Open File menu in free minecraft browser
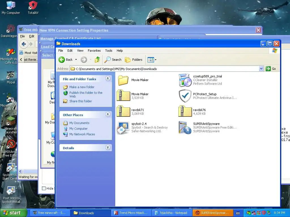290x217 pixels. (x=22, y=36)
